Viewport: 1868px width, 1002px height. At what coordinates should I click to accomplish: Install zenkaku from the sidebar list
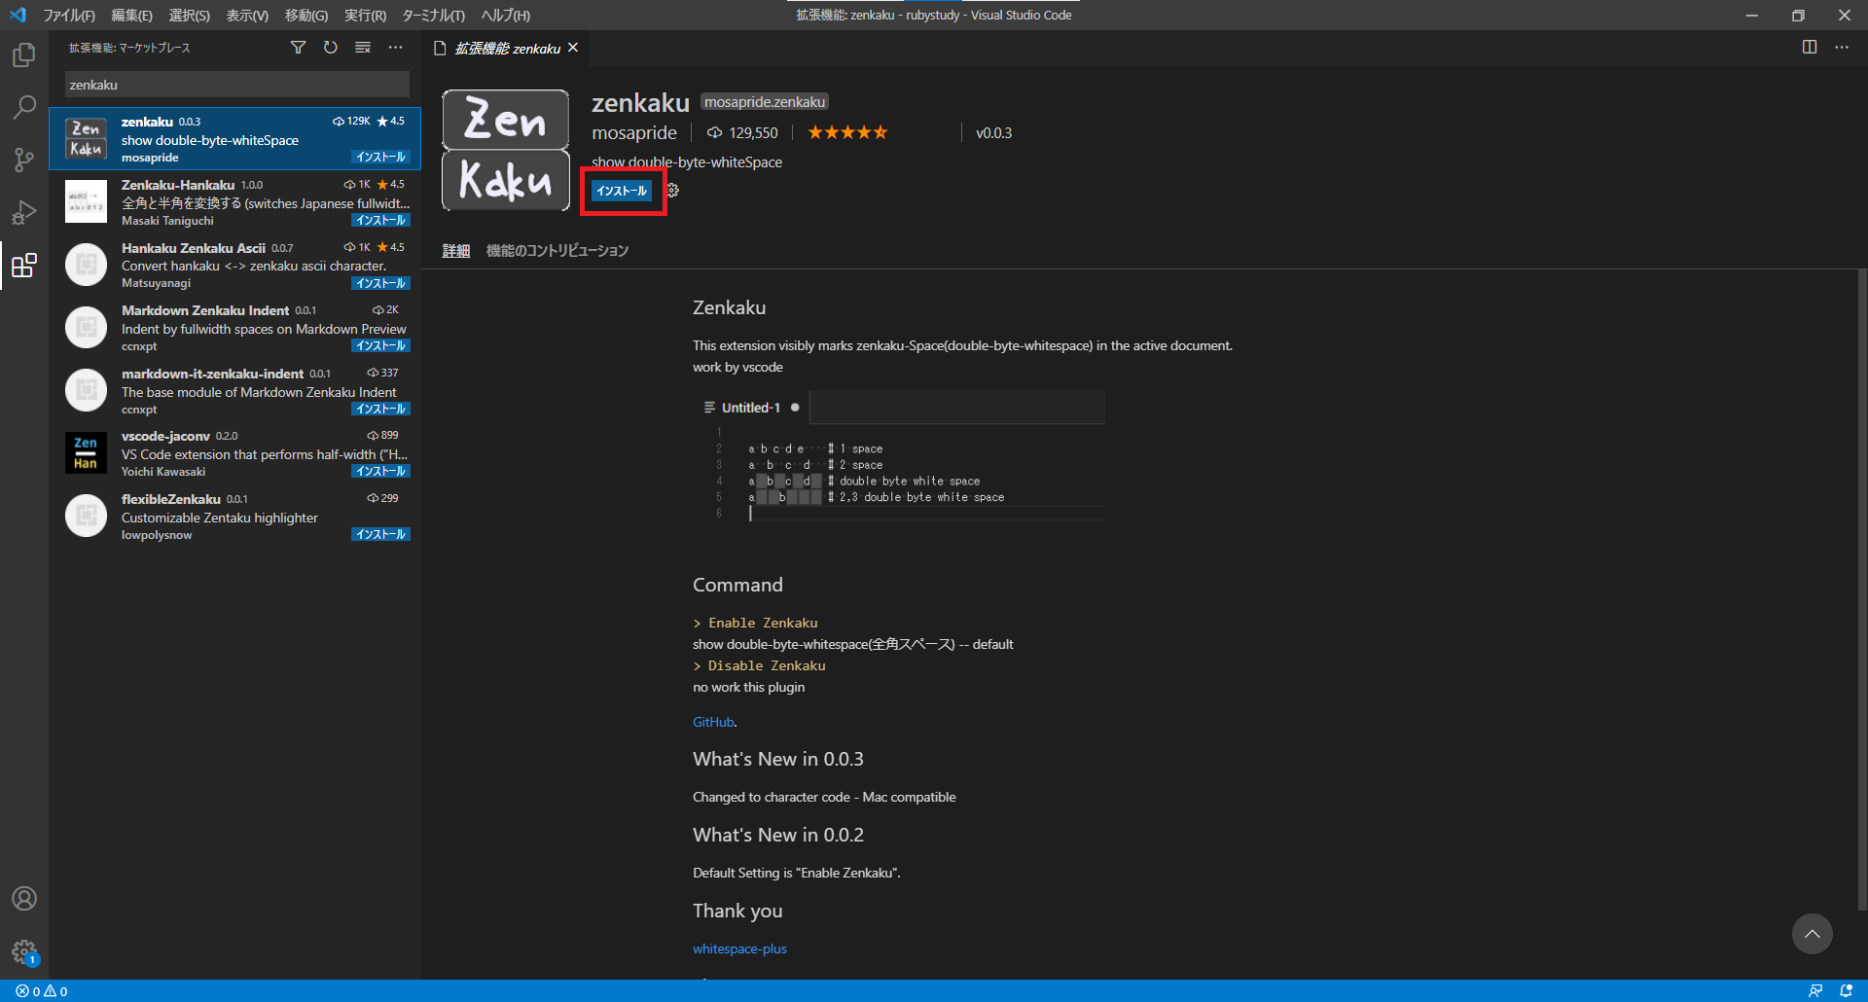(380, 157)
